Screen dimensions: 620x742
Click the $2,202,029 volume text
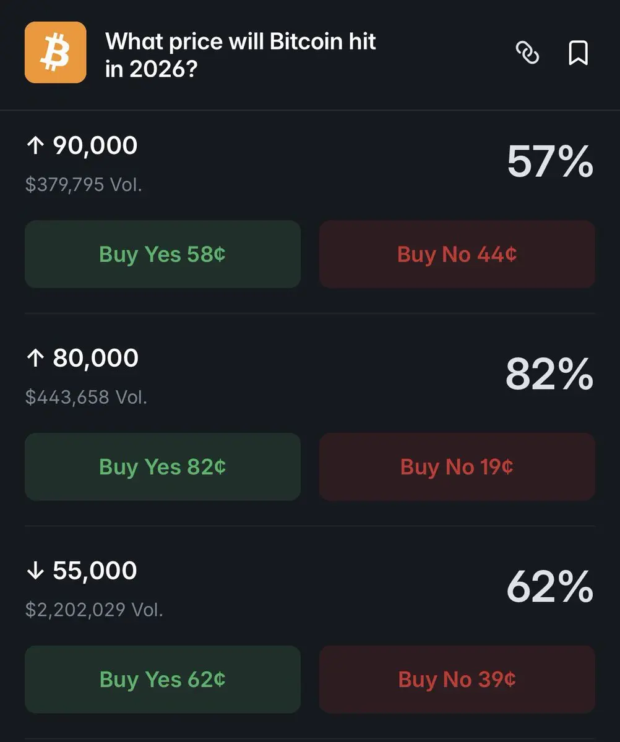[94, 610]
